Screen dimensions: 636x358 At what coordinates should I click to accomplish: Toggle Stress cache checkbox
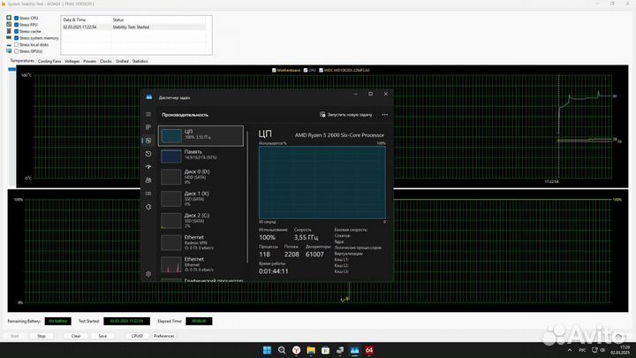pos(16,31)
